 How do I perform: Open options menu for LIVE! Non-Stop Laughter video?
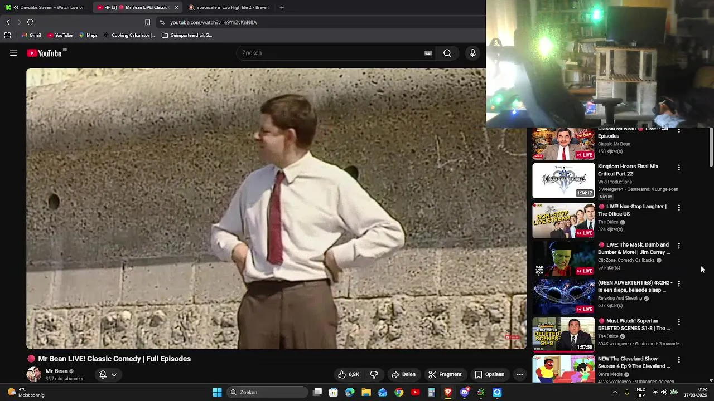click(x=679, y=207)
